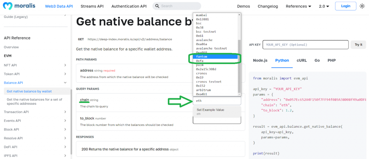Click the Moralis logo

pyautogui.click(x=20, y=6)
